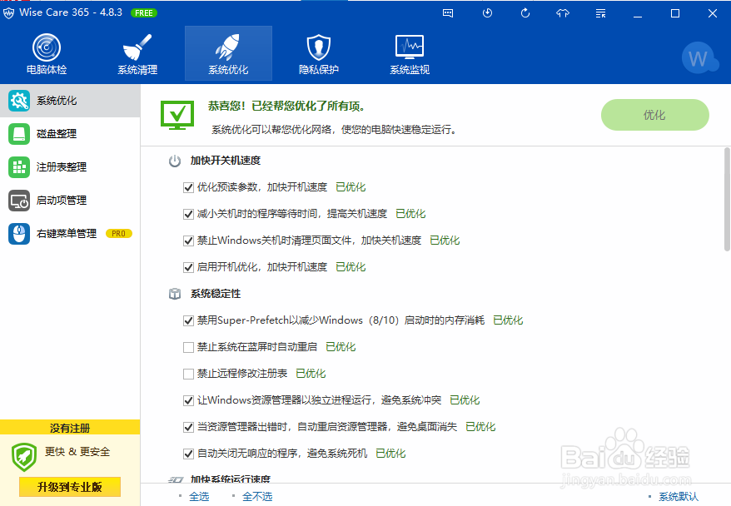
Task: Click the speed icon beside 加快系统运行速度
Action: [176, 479]
